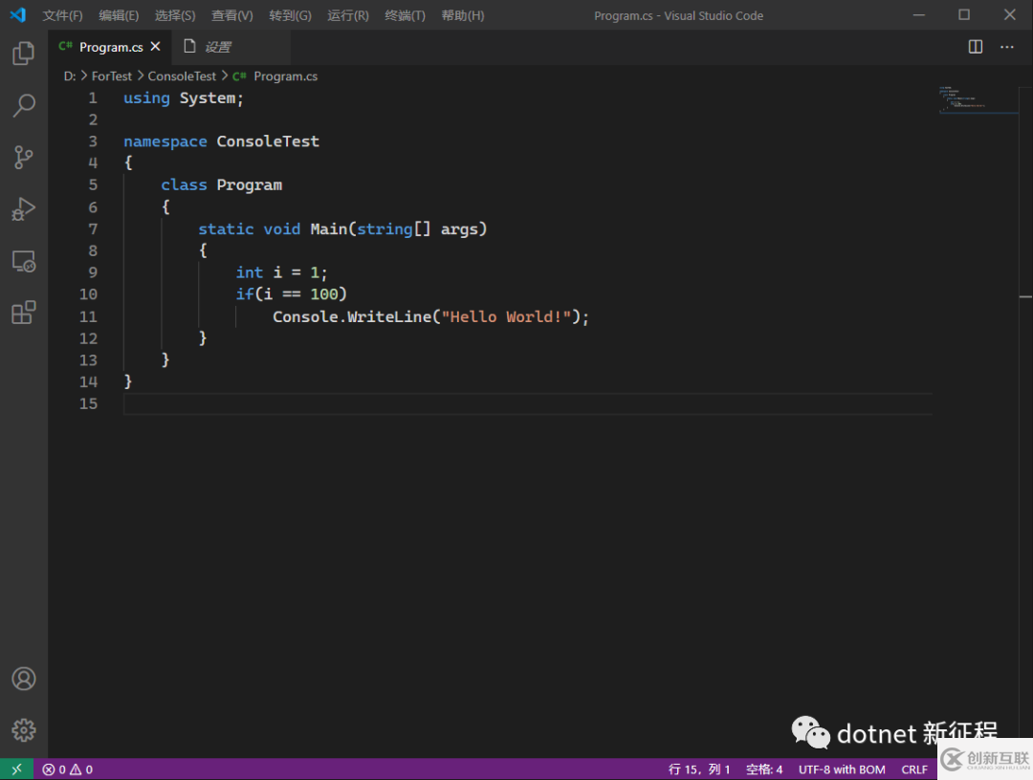Click the errors and warnings status indicator
This screenshot has height=780, width=1033.
click(67, 769)
